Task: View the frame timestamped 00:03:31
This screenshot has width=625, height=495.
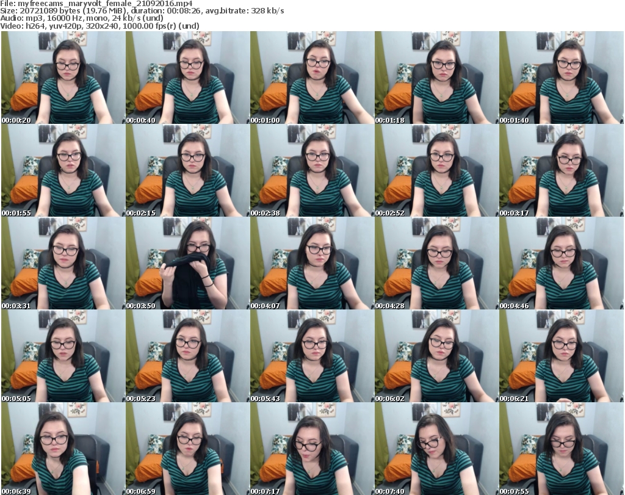Action: point(63,264)
